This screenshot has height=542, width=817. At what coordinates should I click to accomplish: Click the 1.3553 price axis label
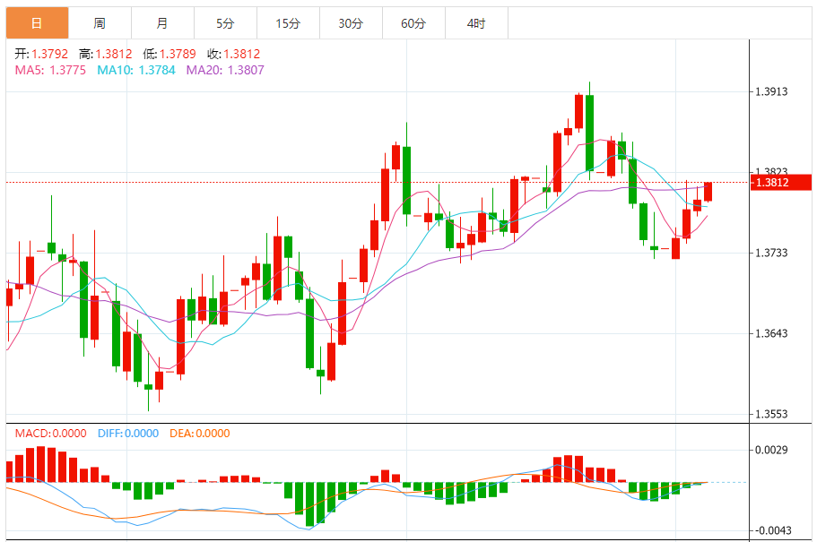tap(771, 415)
